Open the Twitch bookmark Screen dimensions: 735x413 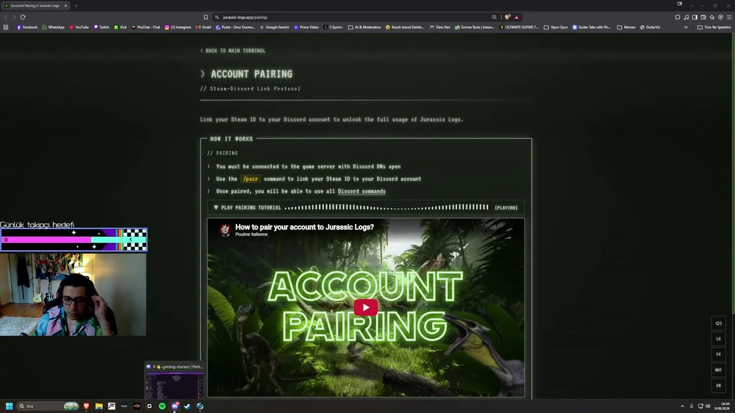point(101,27)
